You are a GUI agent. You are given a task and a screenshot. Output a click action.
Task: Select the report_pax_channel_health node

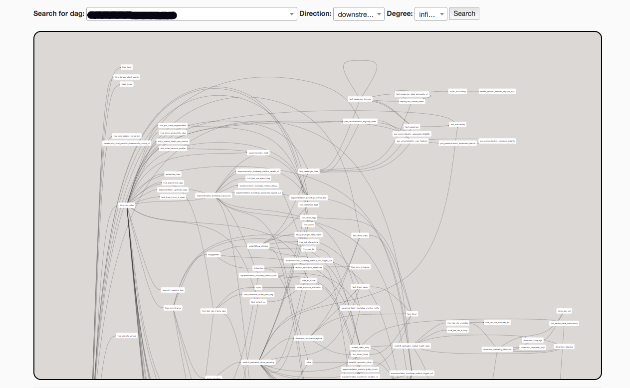point(412,101)
